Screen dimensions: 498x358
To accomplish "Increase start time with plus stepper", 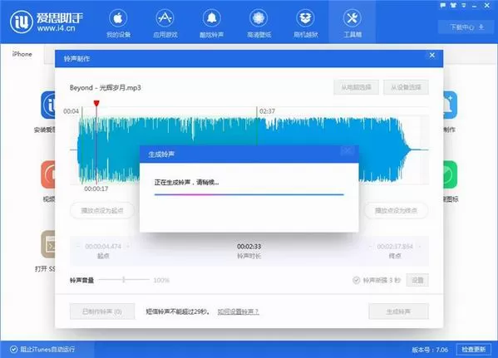I will coord(128,247).
